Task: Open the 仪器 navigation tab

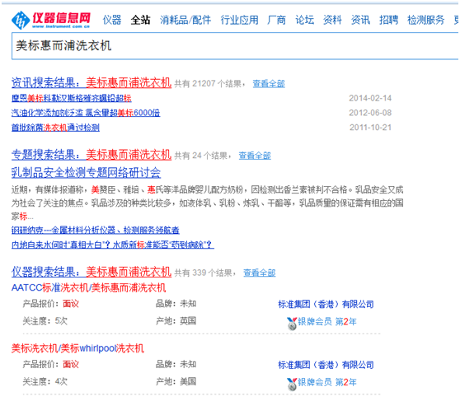Action: pyautogui.click(x=112, y=20)
